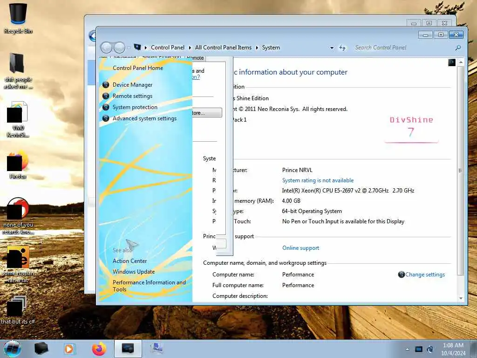The width and height of the screenshot is (477, 358).
Task: Expand arrow after All Control Panel Items
Action: click(257, 48)
